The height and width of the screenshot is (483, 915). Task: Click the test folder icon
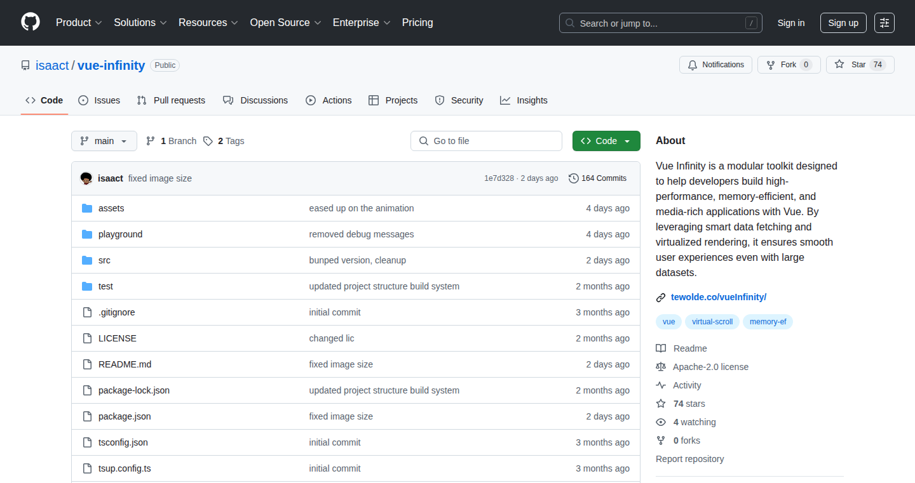[87, 286]
